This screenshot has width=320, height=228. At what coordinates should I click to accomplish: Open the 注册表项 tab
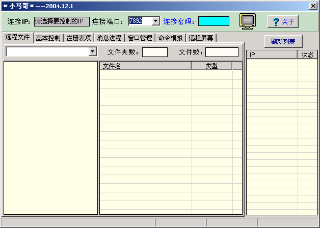79,38
